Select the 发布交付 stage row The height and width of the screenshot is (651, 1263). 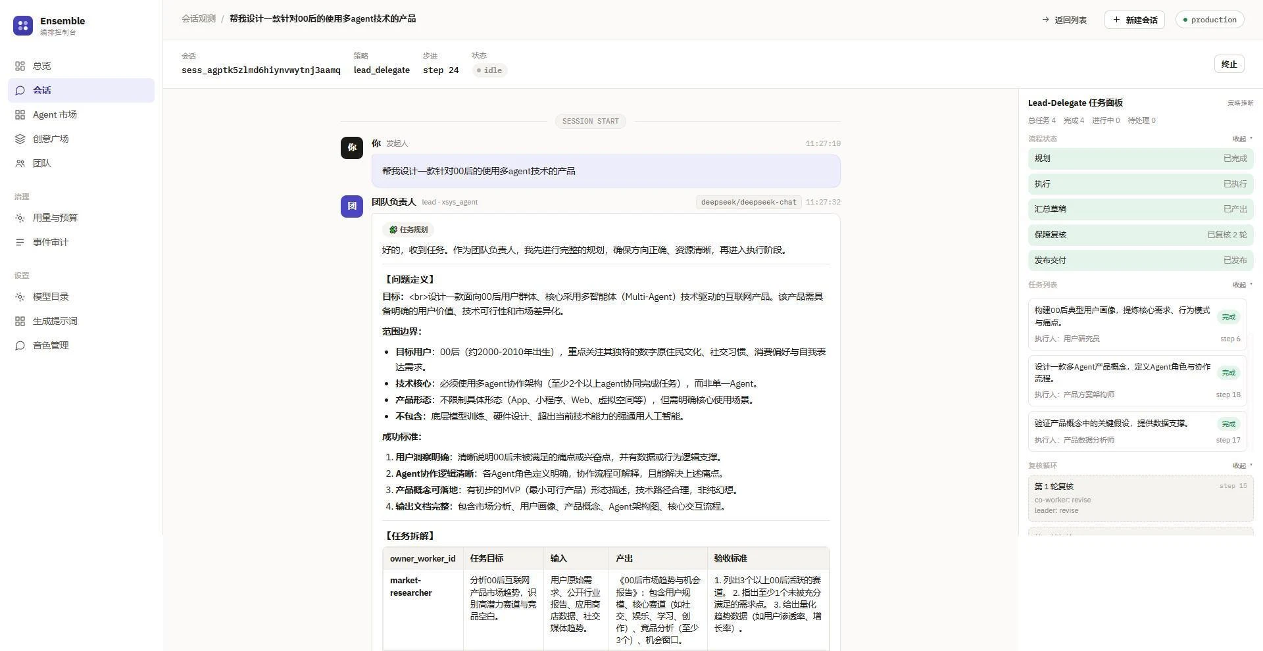[x=1141, y=260]
